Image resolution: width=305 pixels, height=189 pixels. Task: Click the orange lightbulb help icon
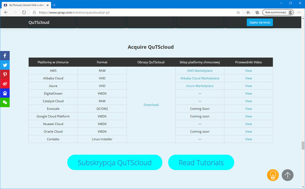(273, 175)
